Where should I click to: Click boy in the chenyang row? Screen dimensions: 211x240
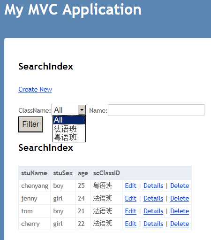click(x=58, y=186)
